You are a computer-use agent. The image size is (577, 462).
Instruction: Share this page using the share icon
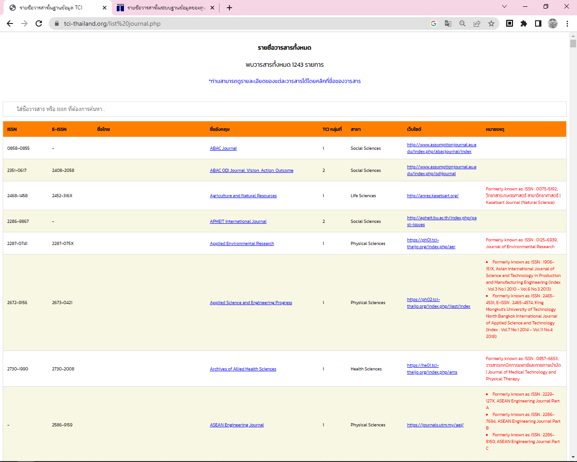pyautogui.click(x=477, y=23)
